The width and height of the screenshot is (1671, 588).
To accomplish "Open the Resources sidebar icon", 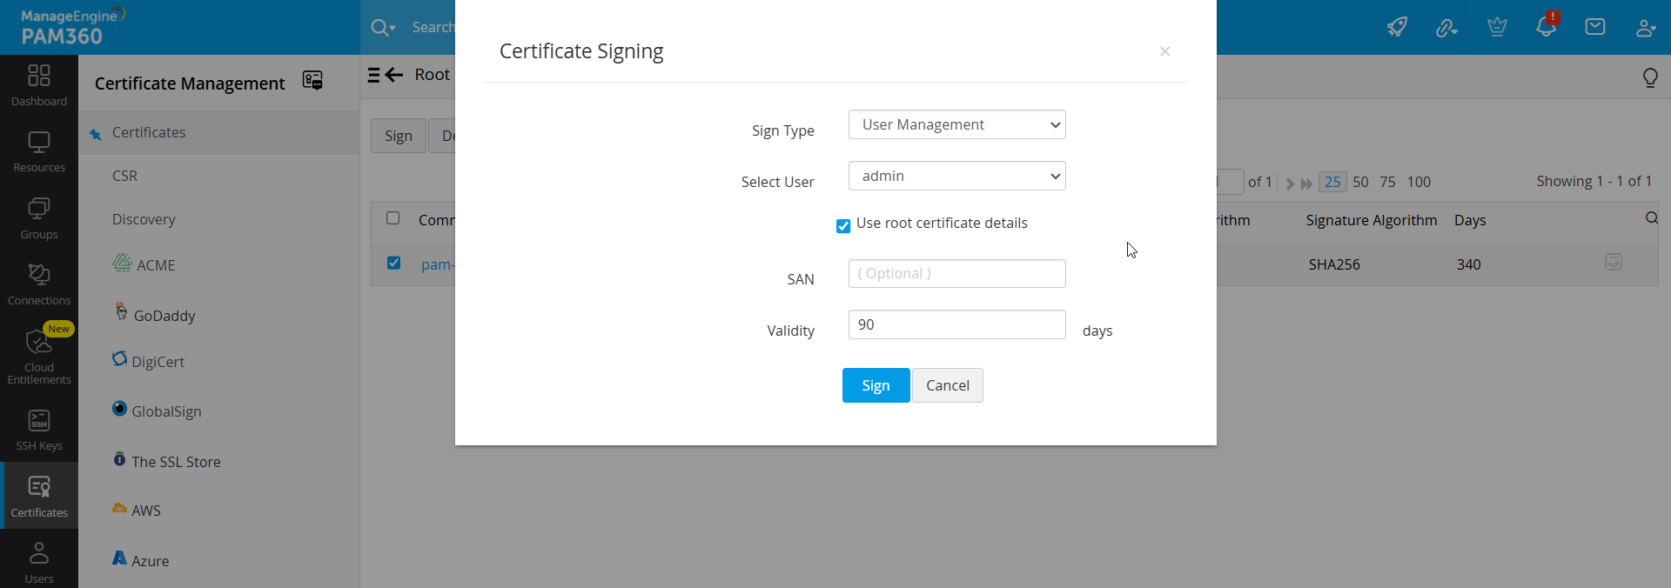I will (x=39, y=151).
